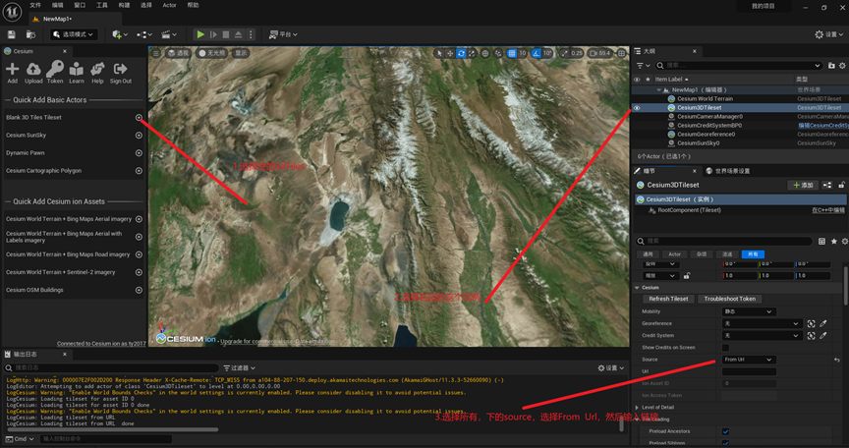Open the Credit System dropdown
Viewport: 849px width, 448px height.
762,335
